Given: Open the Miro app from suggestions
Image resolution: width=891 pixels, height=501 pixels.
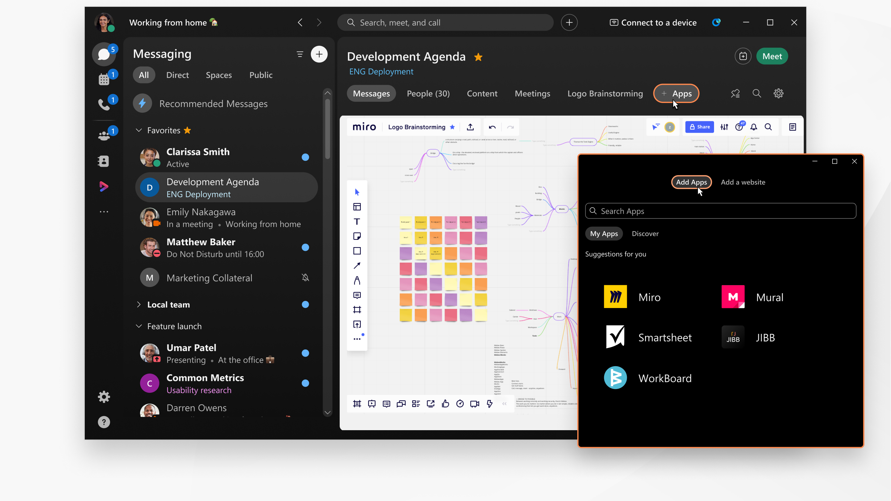Looking at the screenshot, I should click(633, 297).
